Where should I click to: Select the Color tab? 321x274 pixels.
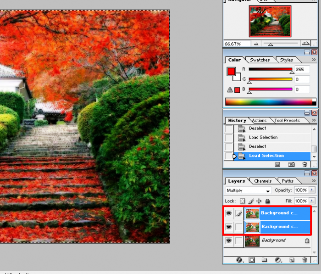point(234,60)
